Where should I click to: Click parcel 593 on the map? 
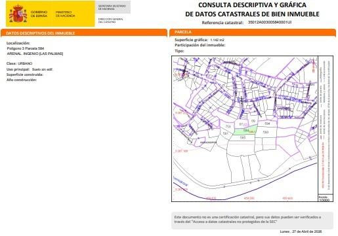(x=266, y=132)
